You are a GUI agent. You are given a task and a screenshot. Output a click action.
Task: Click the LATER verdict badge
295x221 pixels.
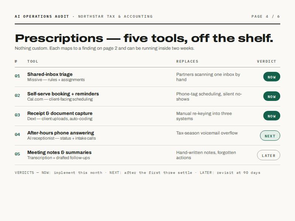pyautogui.click(x=268, y=155)
